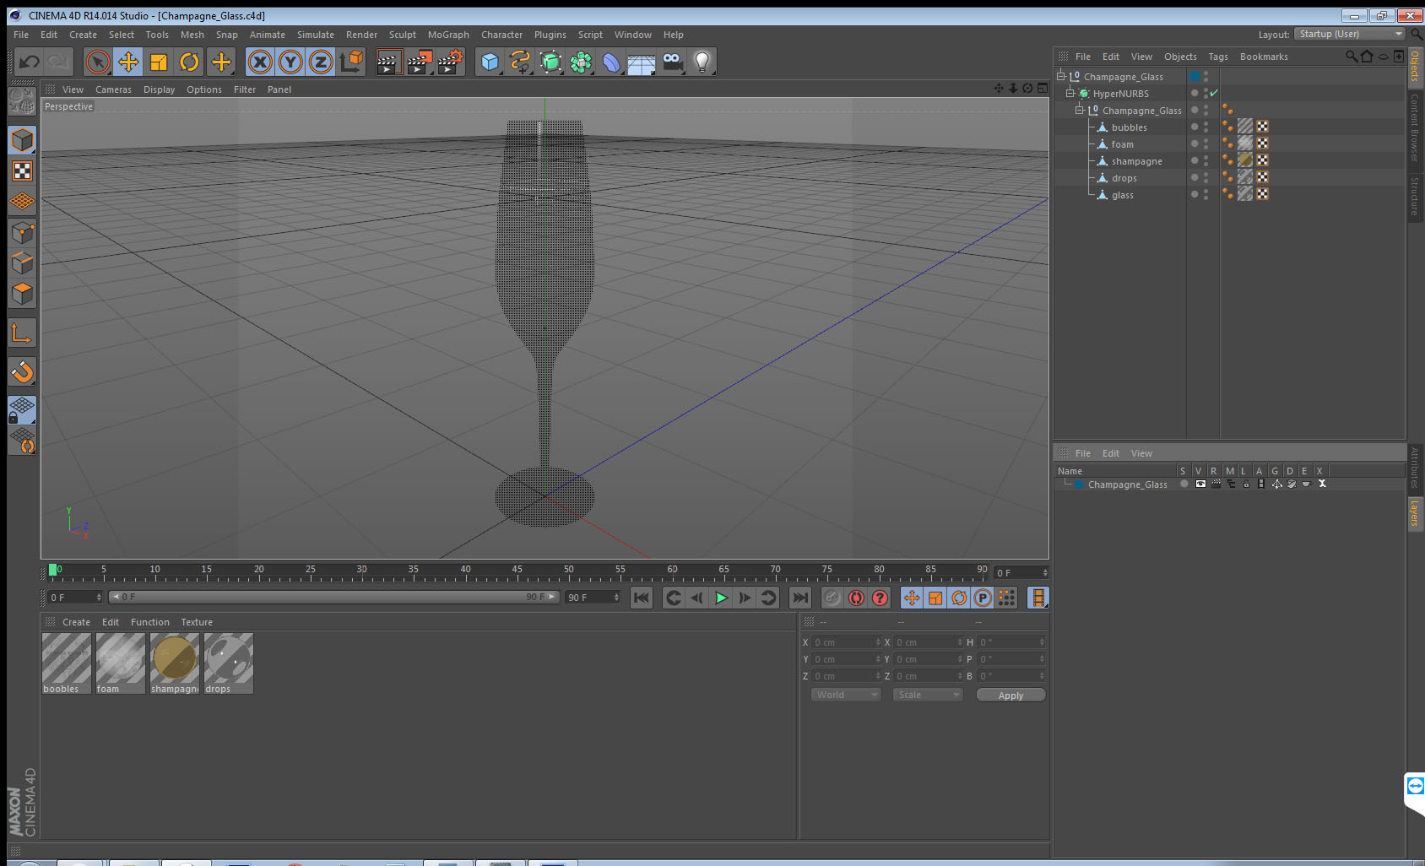1425x866 pixels.
Task: Click Apply coordinates button
Action: coord(1011,696)
